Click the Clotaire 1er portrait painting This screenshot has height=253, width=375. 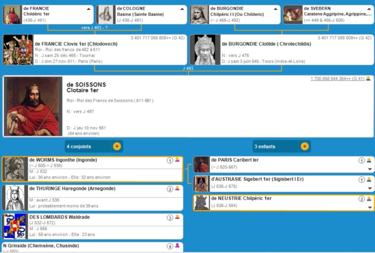(x=33, y=106)
